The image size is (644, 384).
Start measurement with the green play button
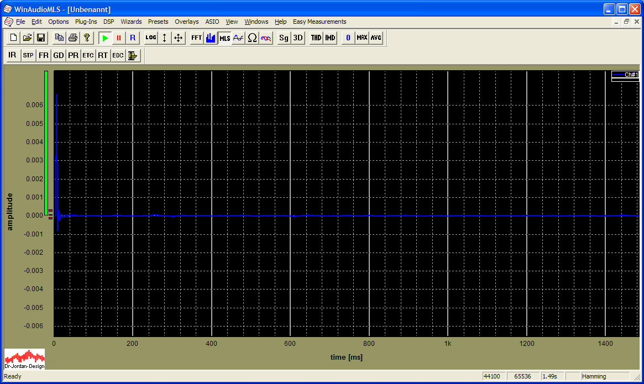click(105, 38)
